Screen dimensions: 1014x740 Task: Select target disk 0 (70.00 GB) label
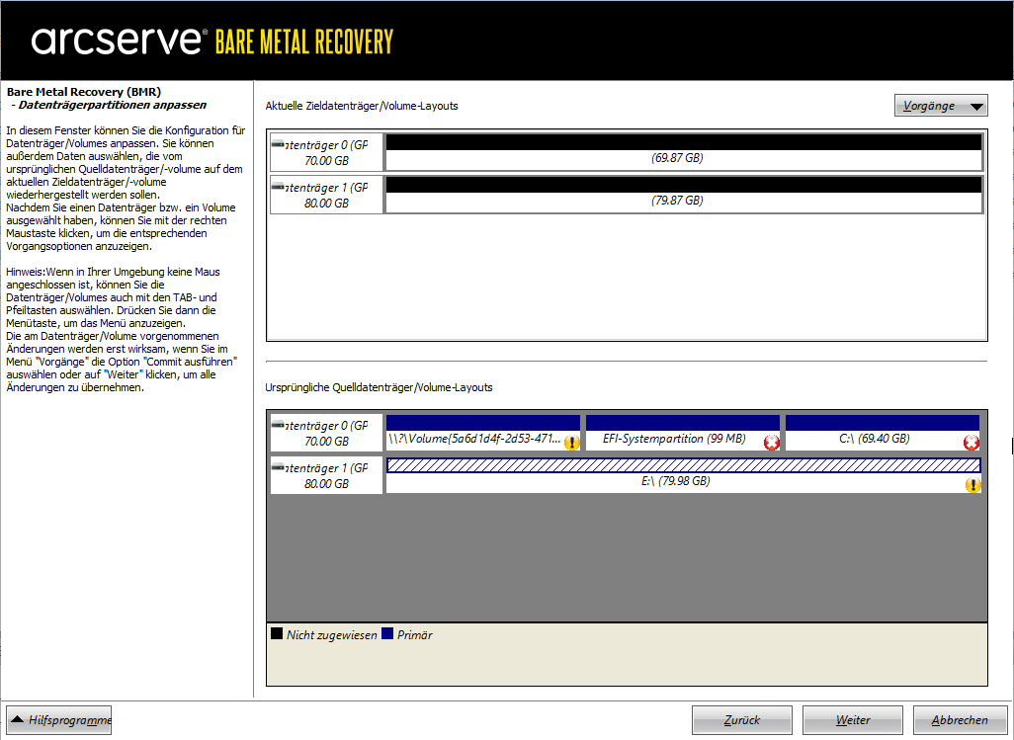[326, 152]
